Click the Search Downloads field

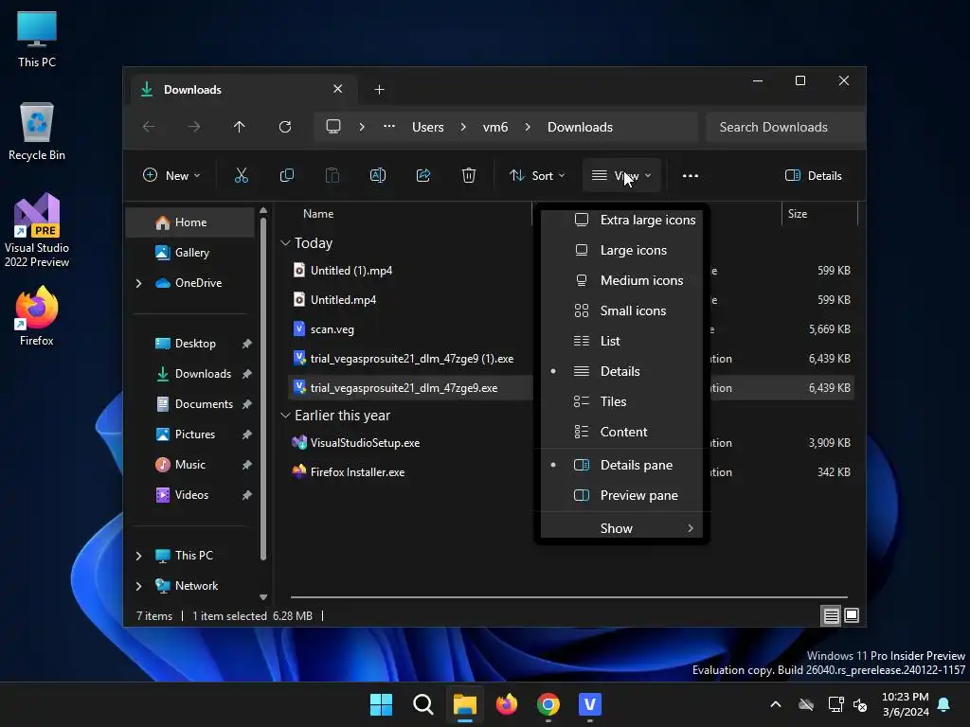coord(785,127)
